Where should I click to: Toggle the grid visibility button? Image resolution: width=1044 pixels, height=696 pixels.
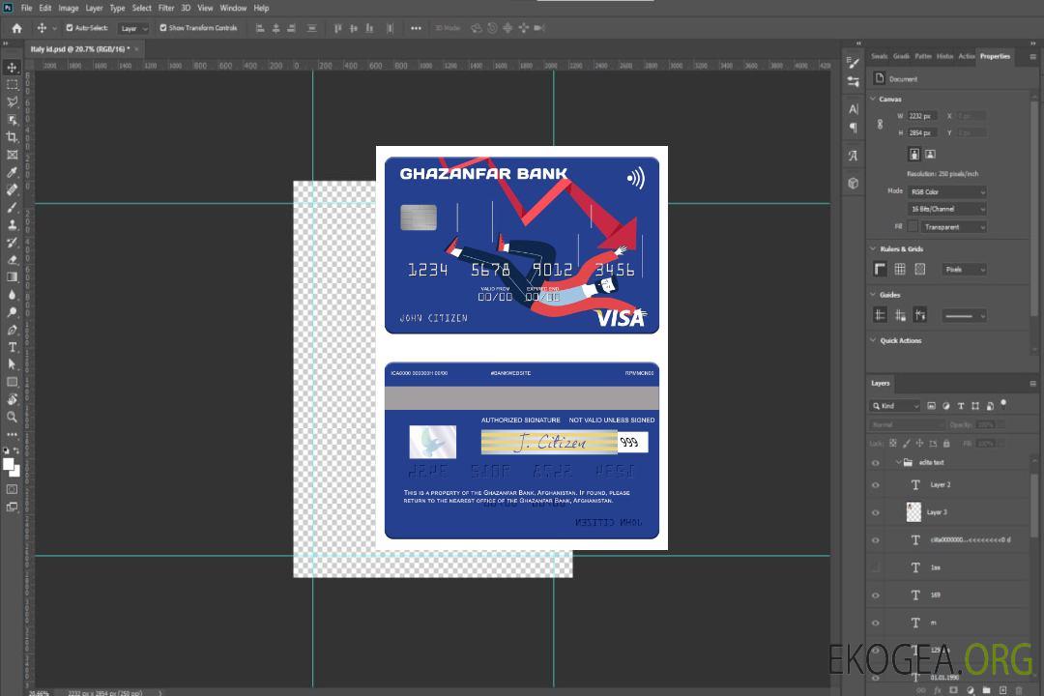pos(900,269)
